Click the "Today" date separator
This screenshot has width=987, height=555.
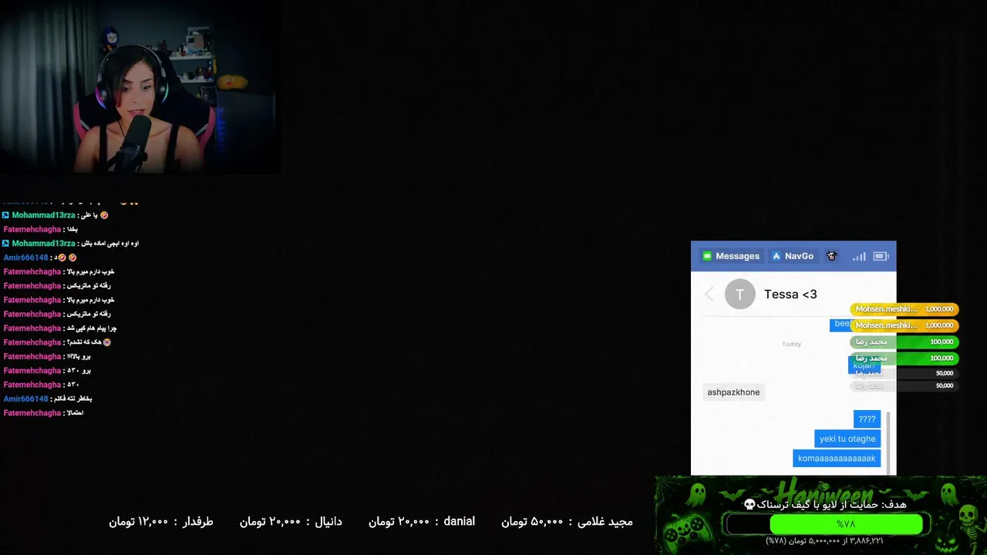pos(792,344)
